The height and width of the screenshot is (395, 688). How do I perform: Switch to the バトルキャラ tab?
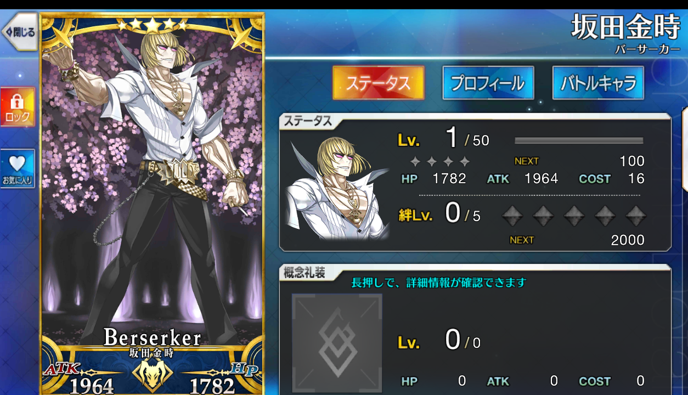pyautogui.click(x=598, y=83)
